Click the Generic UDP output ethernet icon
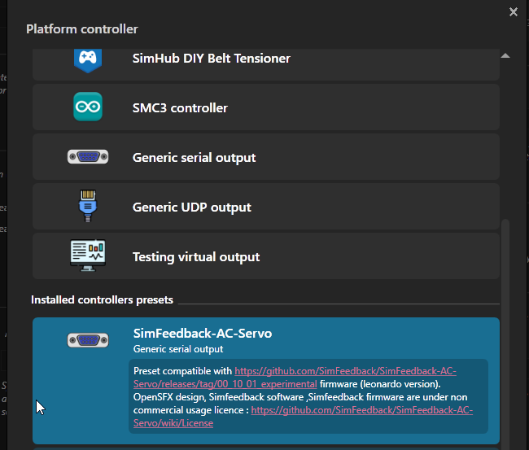Image resolution: width=529 pixels, height=450 pixels. tap(88, 207)
